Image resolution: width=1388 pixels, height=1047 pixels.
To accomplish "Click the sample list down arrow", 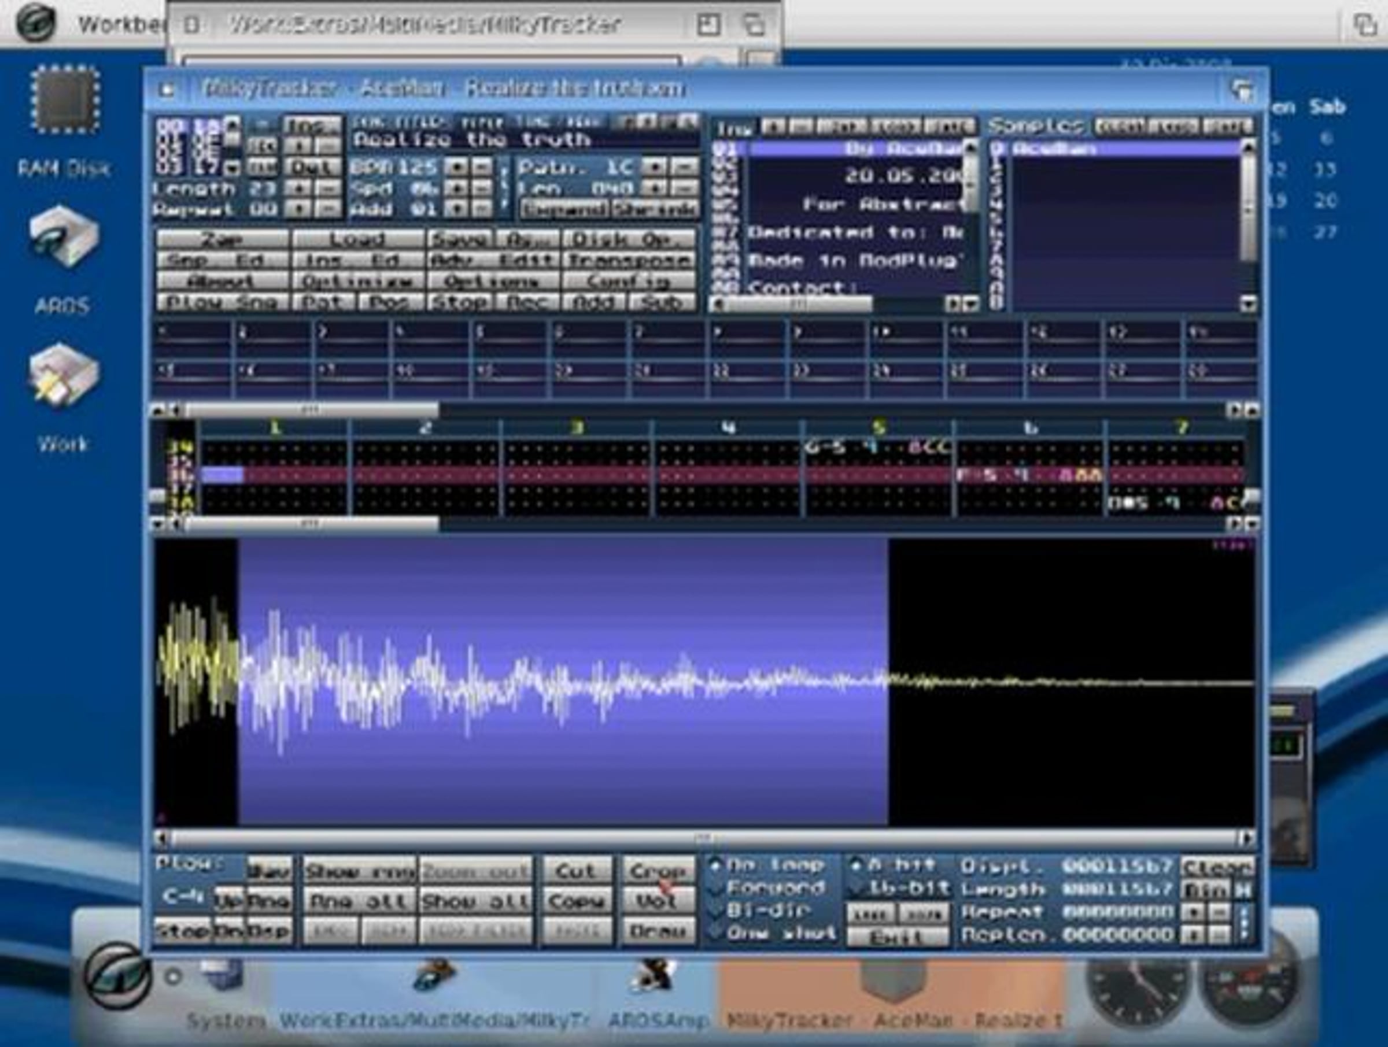I will click(1248, 304).
